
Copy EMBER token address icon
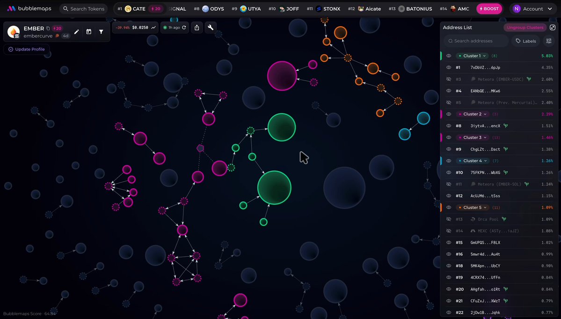48,28
